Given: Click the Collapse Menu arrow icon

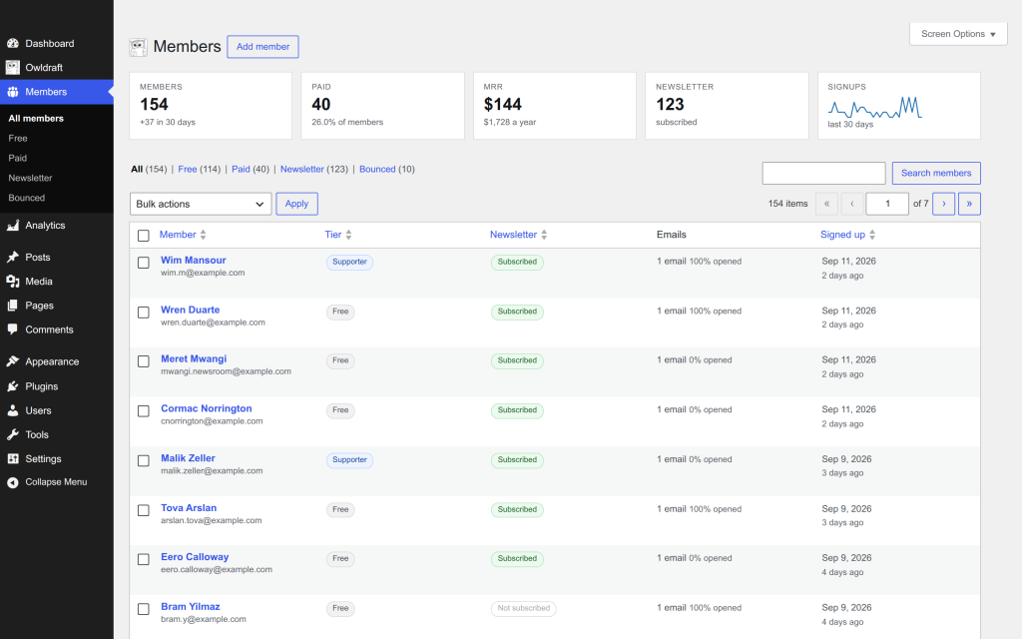Looking at the screenshot, I should pyautogui.click(x=12, y=482).
